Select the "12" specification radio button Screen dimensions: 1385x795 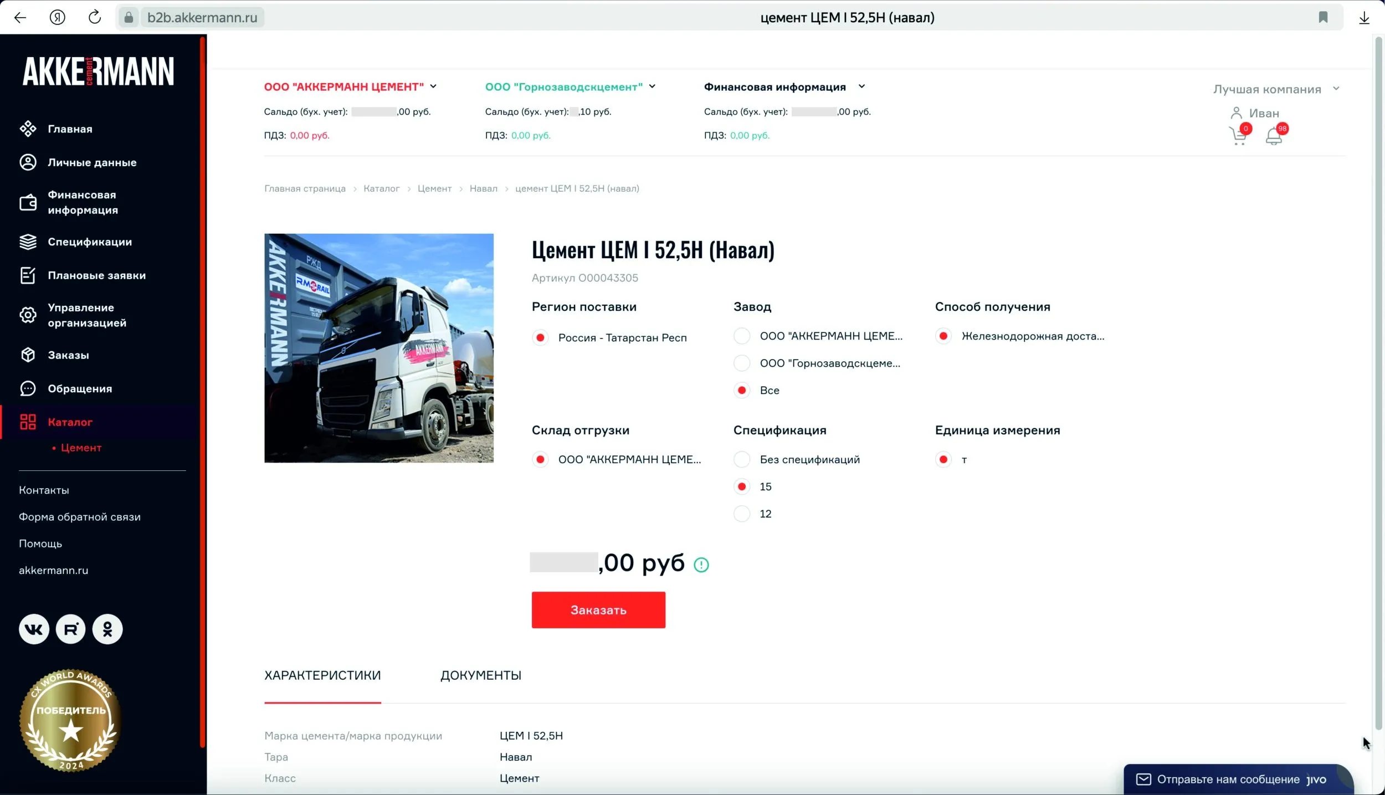tap(742, 514)
